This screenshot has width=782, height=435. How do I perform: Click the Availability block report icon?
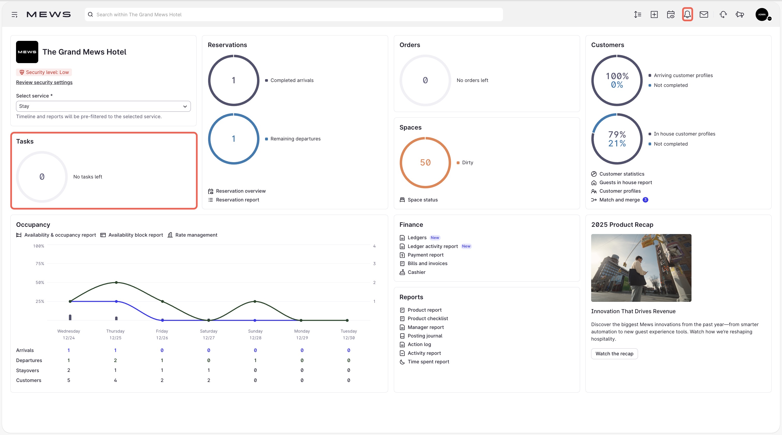coord(103,235)
